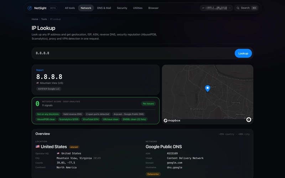285x178 pixels.
Task: Click the search magnifier icon
Action: click(238, 8)
